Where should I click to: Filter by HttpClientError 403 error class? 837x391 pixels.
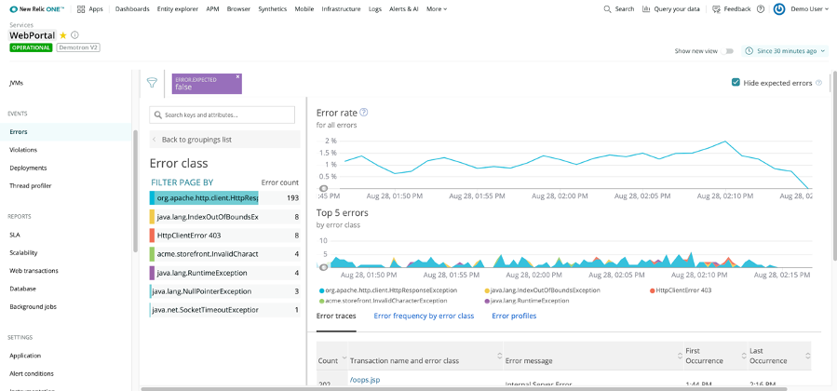click(224, 236)
